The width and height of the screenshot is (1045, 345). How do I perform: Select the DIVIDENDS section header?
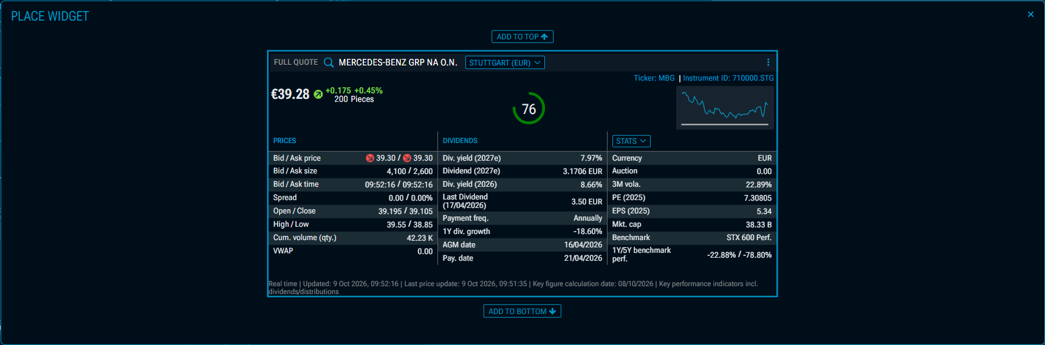pyautogui.click(x=460, y=141)
